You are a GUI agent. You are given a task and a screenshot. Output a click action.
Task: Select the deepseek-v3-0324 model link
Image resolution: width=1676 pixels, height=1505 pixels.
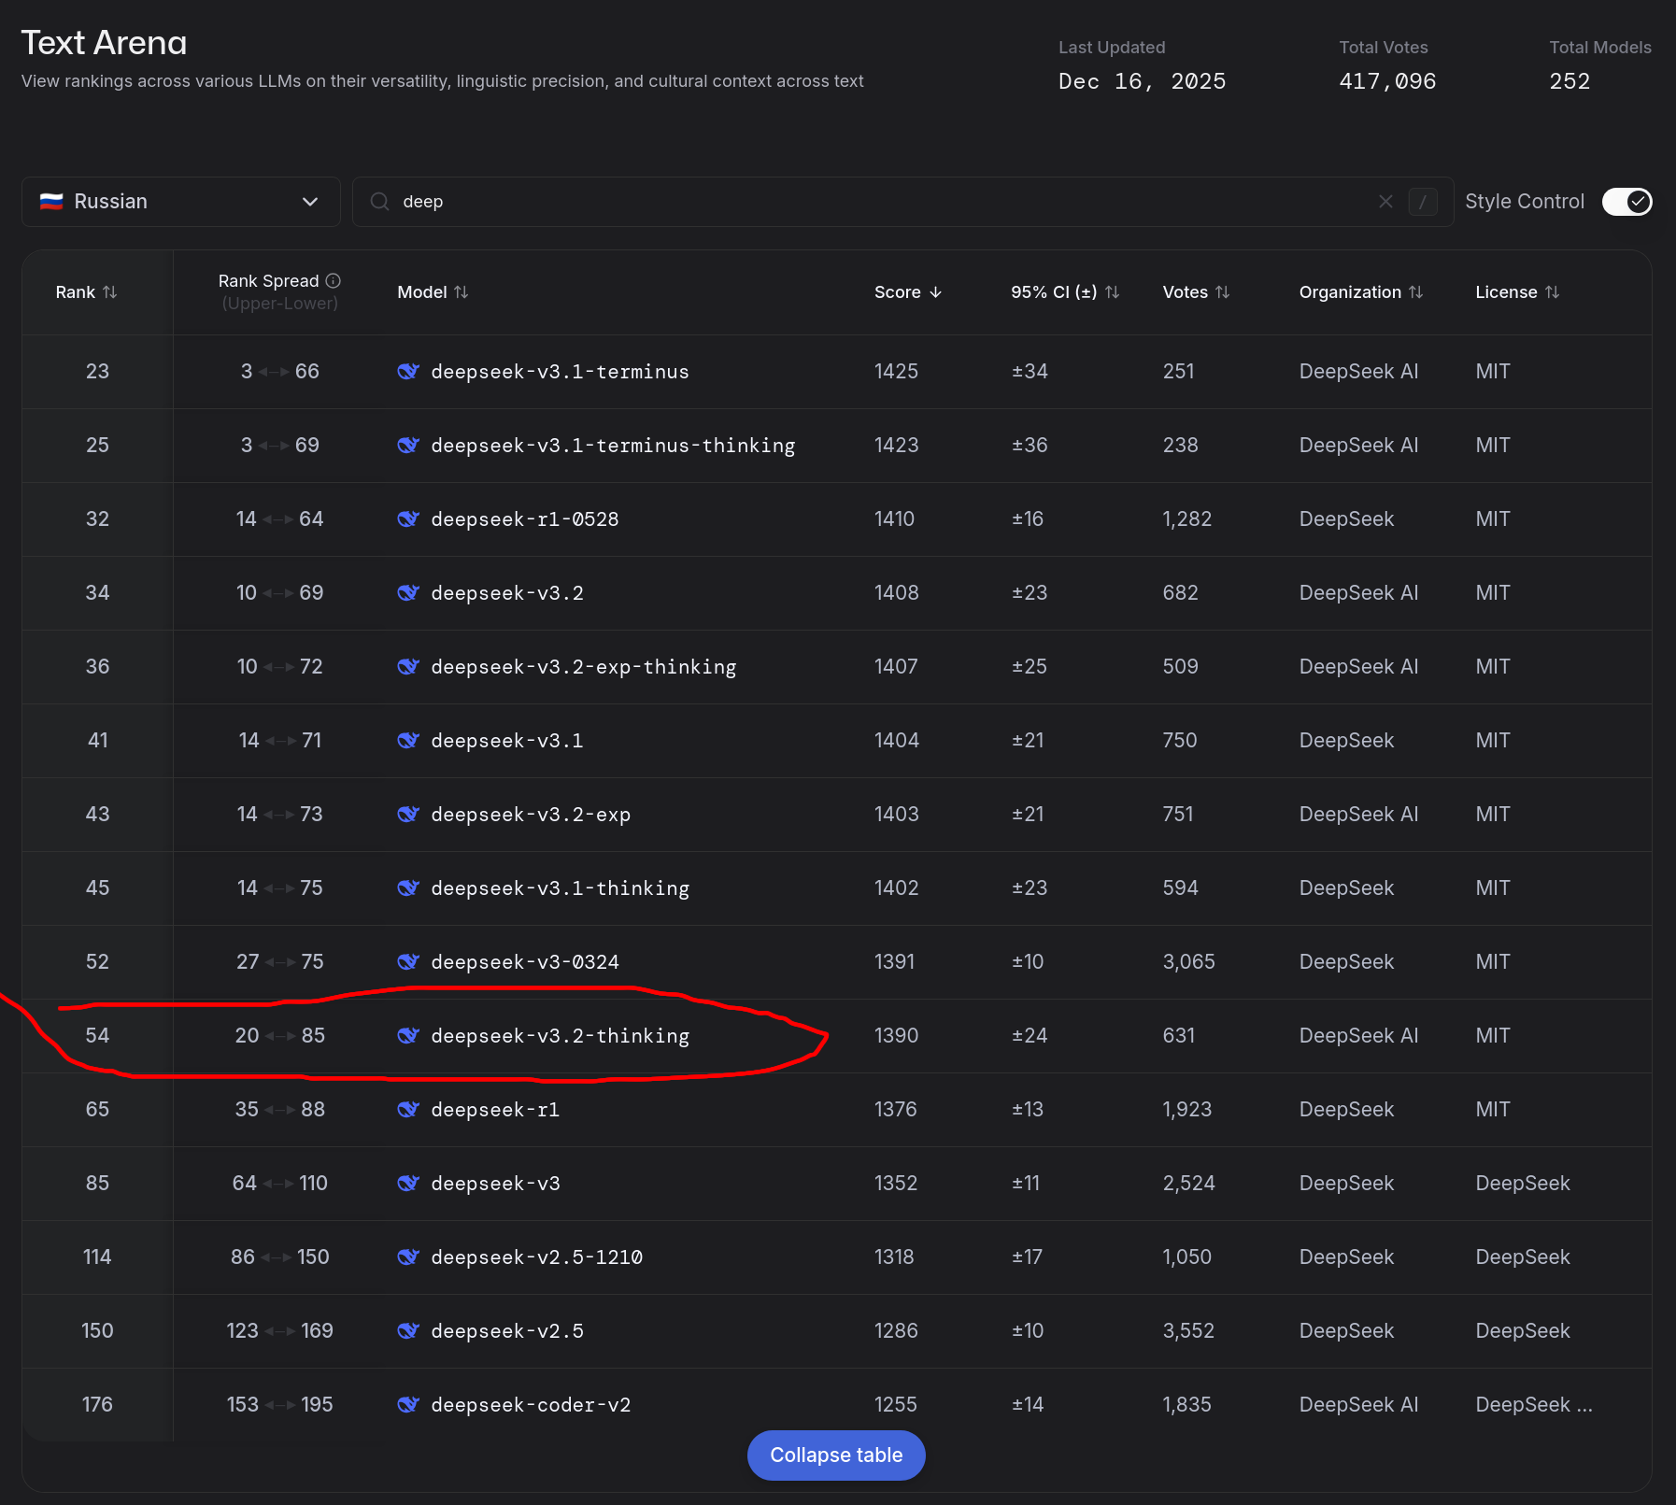(x=525, y=962)
